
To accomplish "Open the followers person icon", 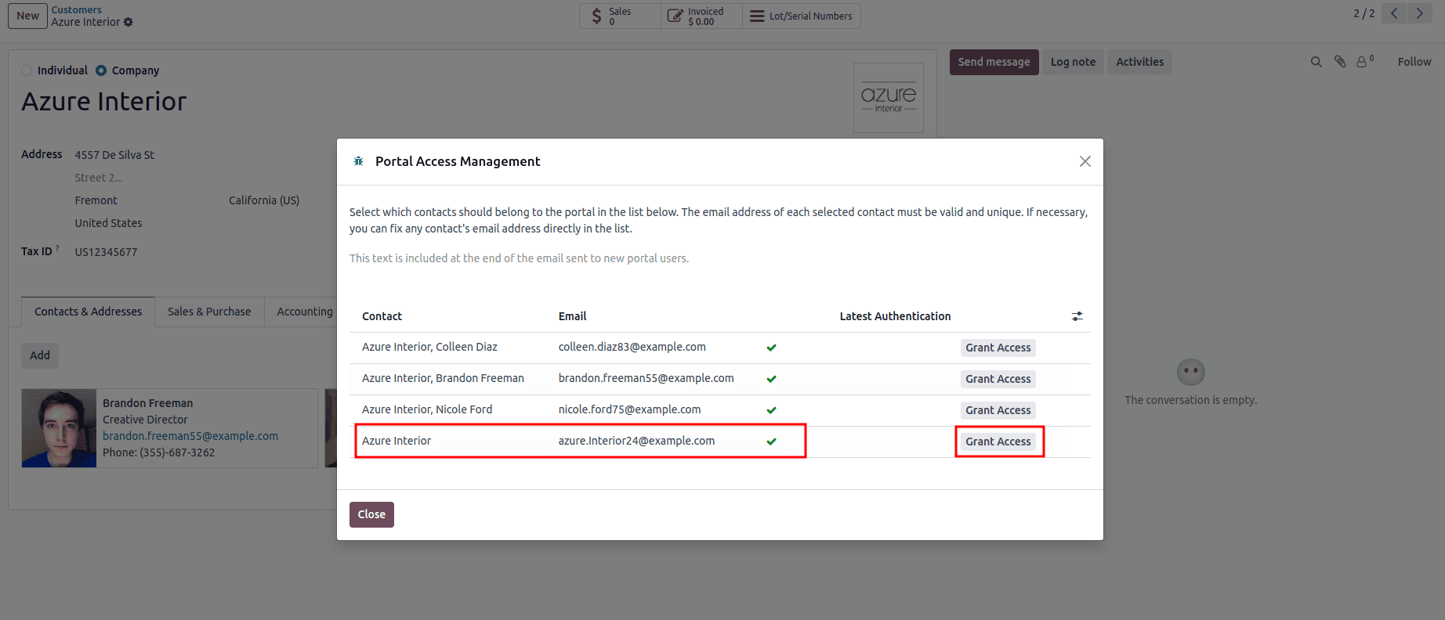I will click(x=1364, y=62).
